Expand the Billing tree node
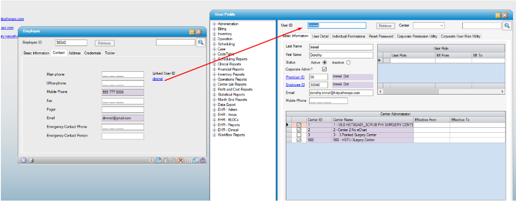 214,29
